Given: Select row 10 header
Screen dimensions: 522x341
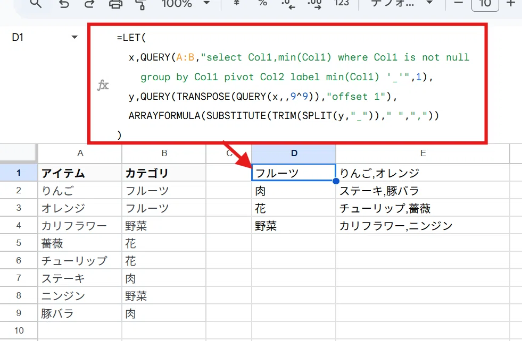Looking at the screenshot, I should click(x=19, y=330).
